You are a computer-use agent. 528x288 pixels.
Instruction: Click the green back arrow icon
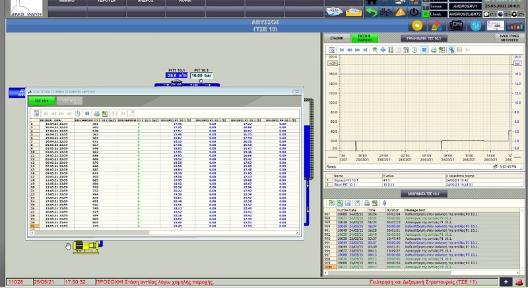(x=374, y=12)
